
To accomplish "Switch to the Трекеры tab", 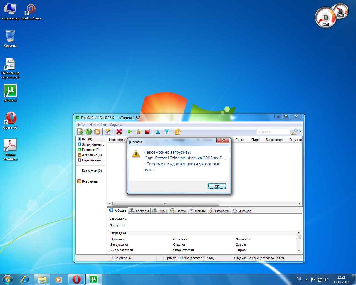I will click(139, 211).
